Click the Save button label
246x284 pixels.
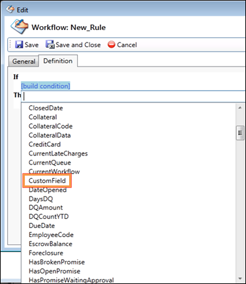(x=31, y=45)
